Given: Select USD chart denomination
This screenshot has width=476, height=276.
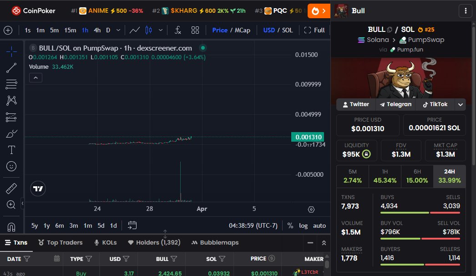Looking at the screenshot, I should 269,30.
